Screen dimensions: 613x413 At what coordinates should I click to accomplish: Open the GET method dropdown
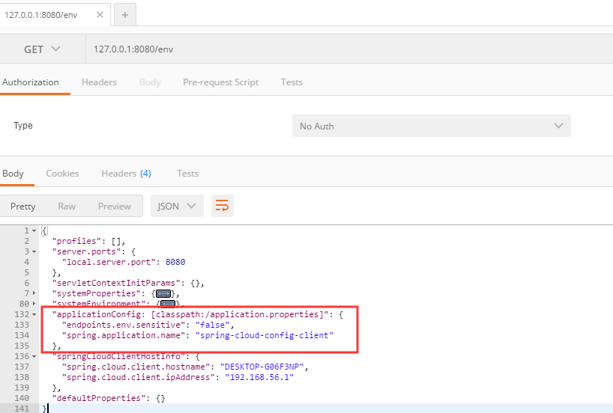point(42,49)
